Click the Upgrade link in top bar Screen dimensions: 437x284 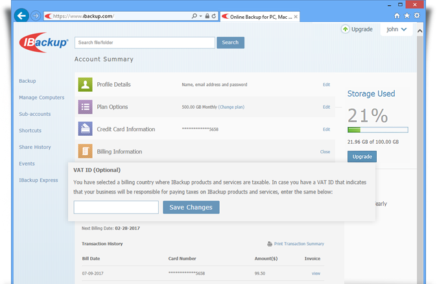click(362, 29)
